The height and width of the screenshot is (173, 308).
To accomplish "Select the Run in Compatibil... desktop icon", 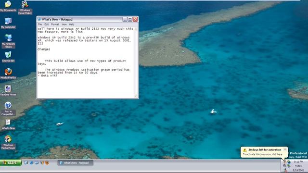I will (8, 109).
